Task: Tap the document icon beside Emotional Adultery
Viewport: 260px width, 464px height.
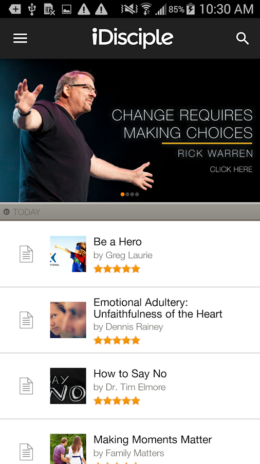Action: coord(26,320)
